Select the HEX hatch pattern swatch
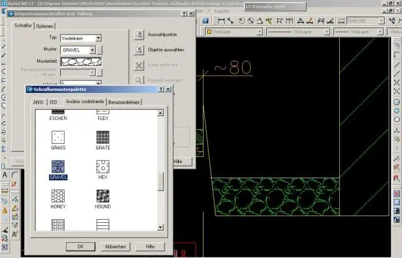Screen dimensions: 402x258 103,166
